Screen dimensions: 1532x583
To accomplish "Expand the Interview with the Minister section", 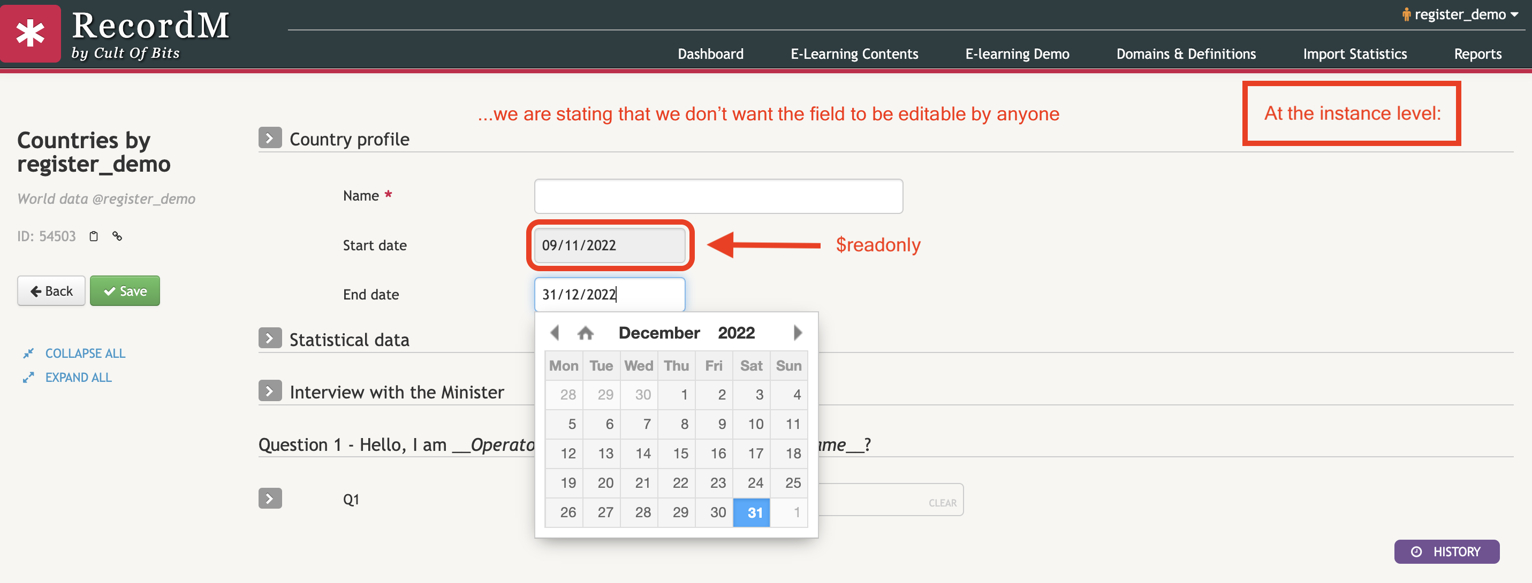I will 271,390.
